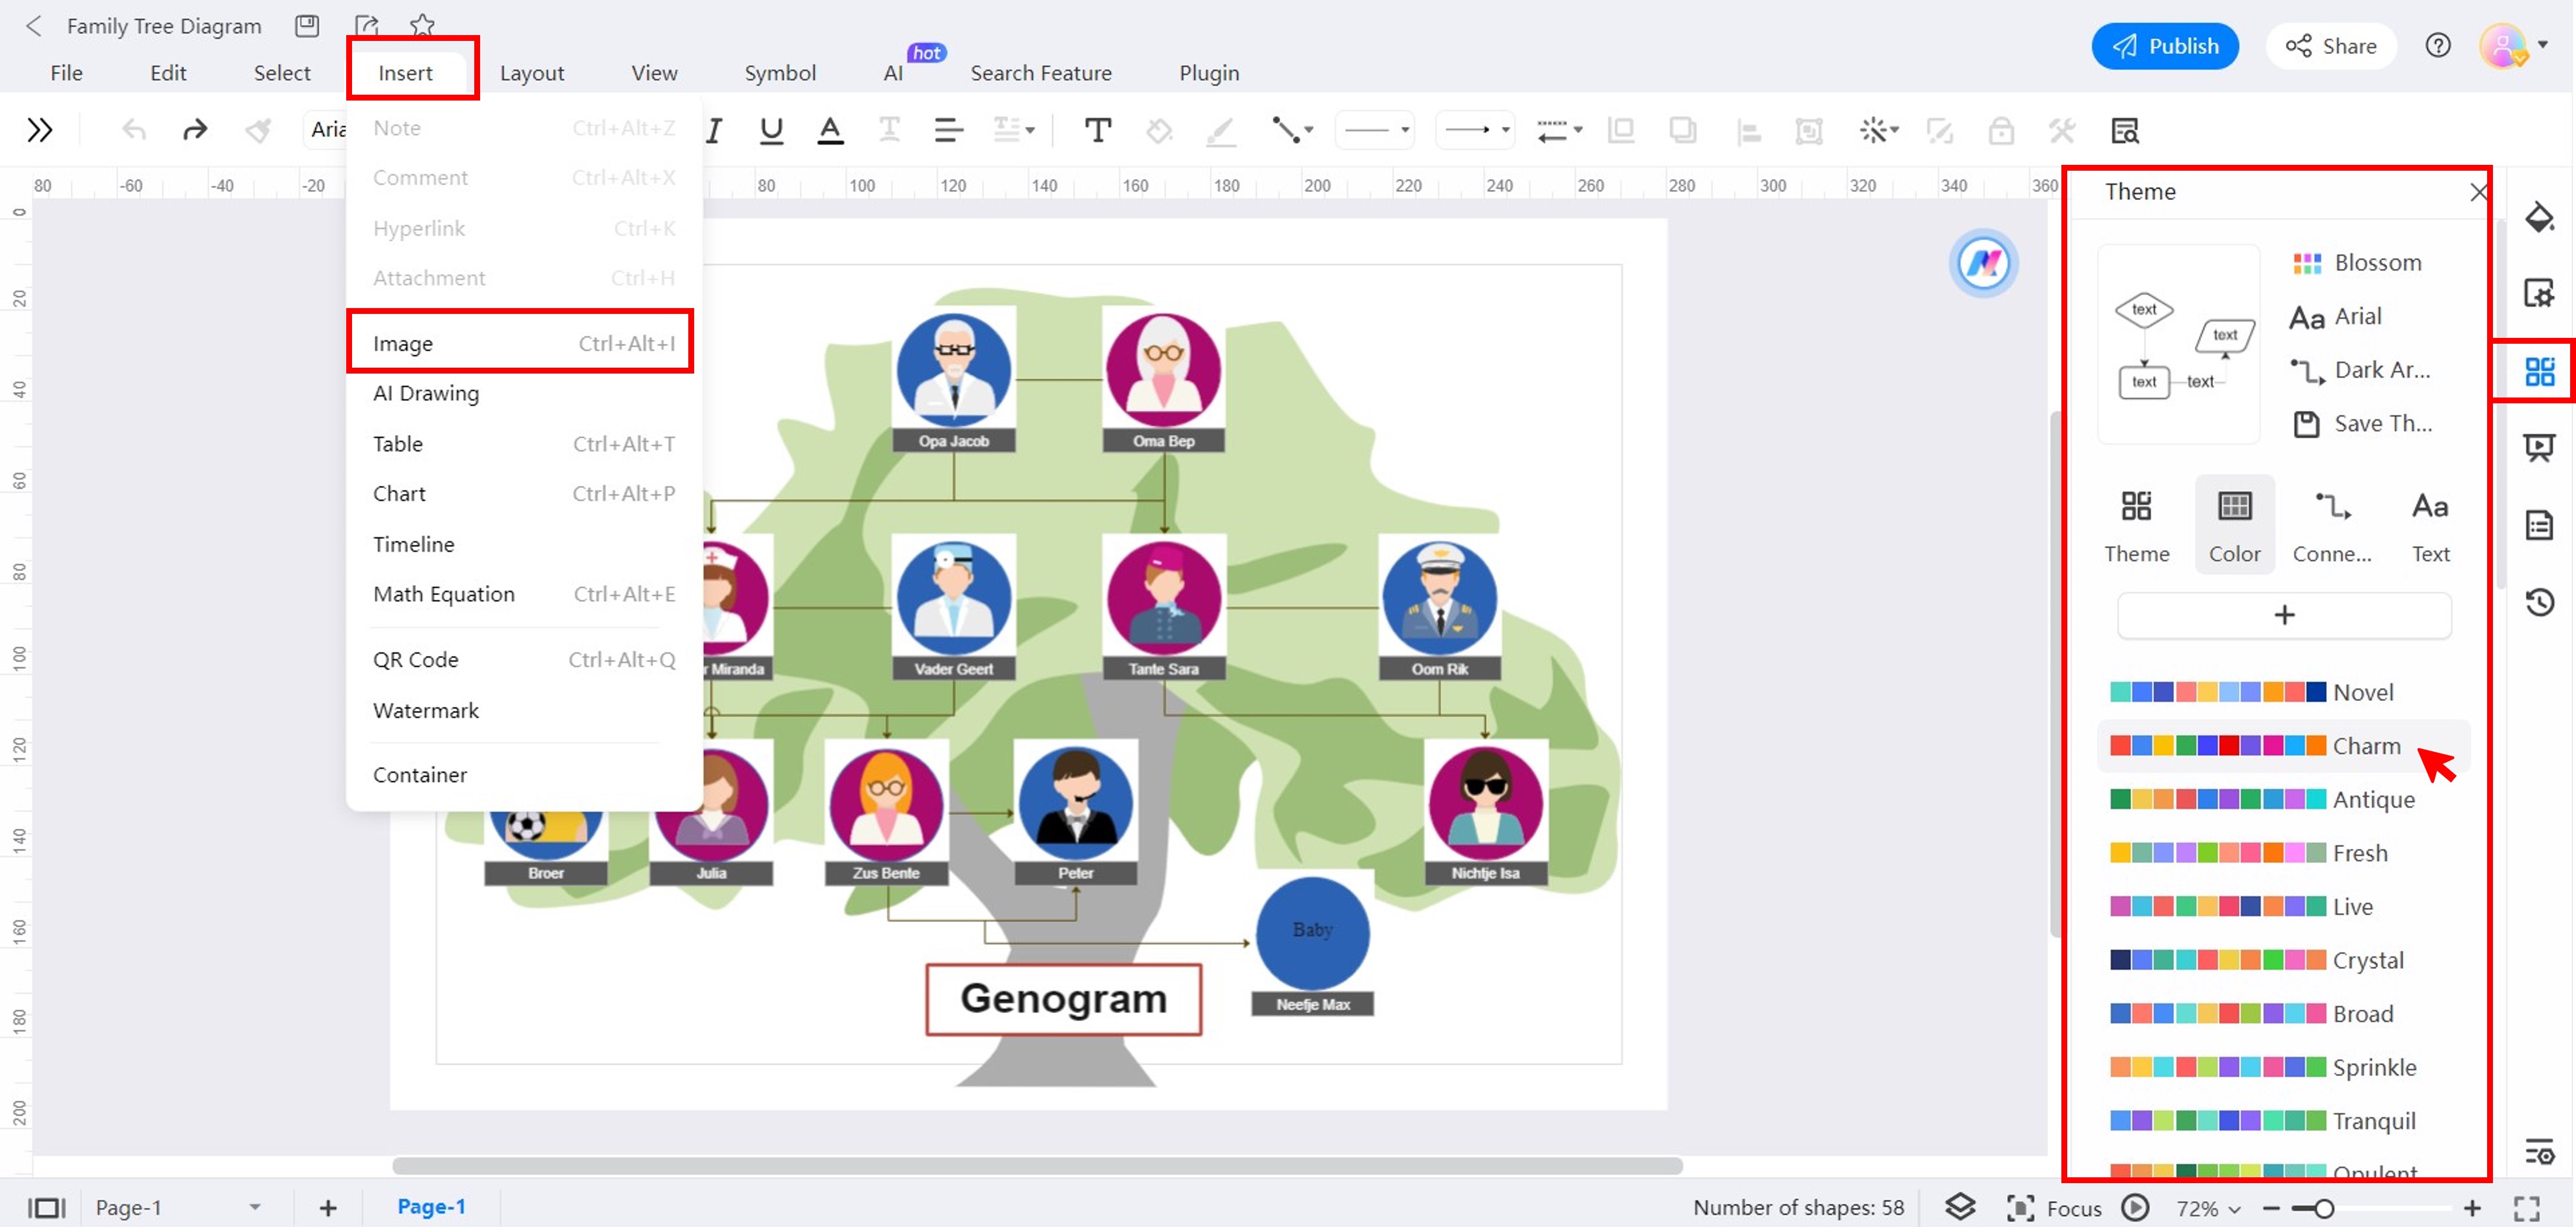
Task: Expand the left symbol panel with the double chevron
Action: (x=39, y=130)
